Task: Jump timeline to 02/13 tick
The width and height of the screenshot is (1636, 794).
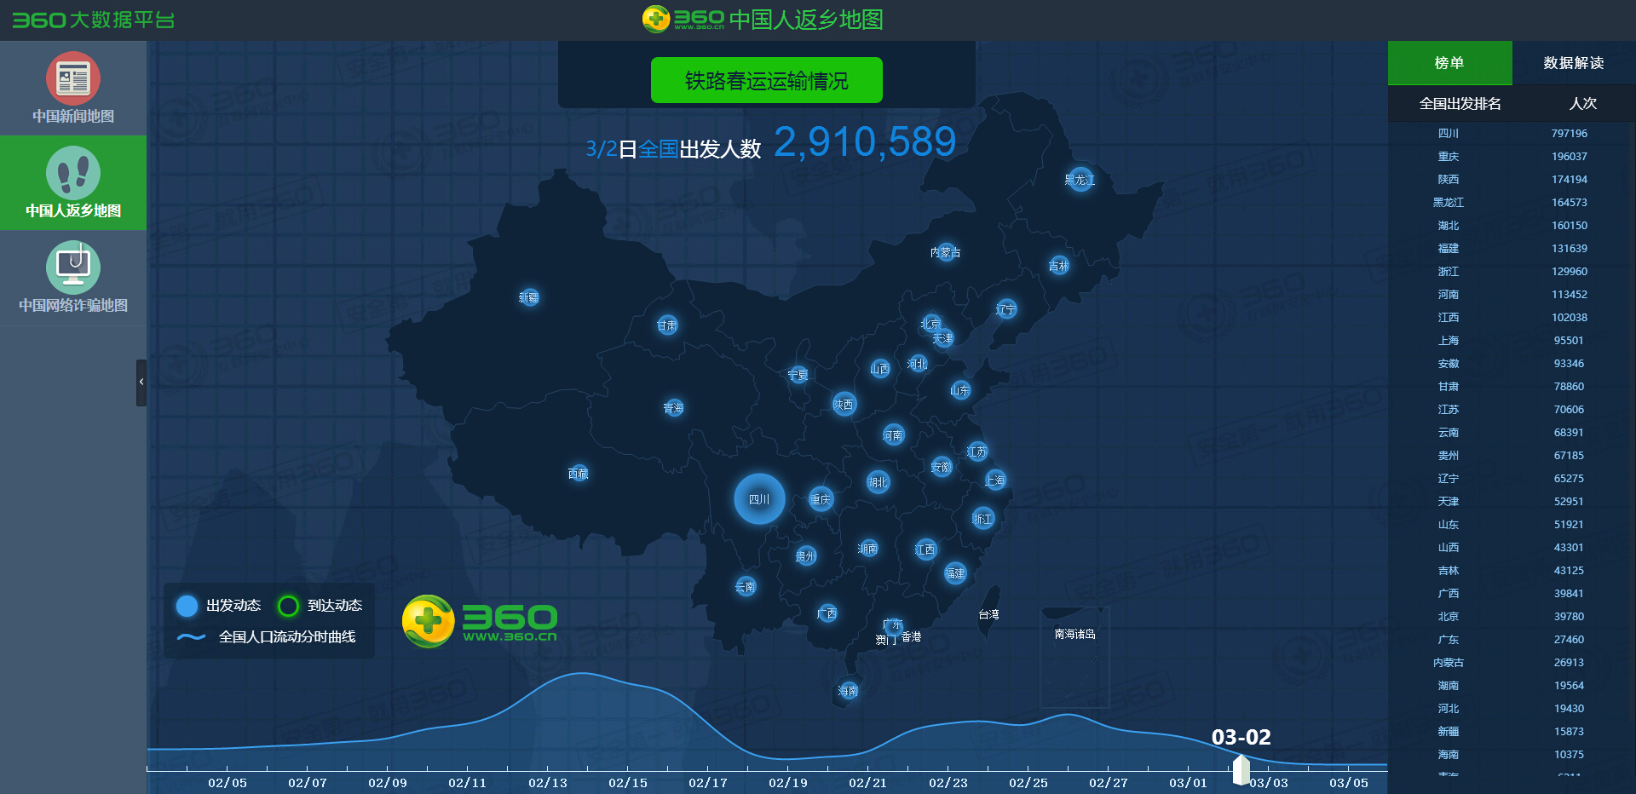Action: (548, 782)
